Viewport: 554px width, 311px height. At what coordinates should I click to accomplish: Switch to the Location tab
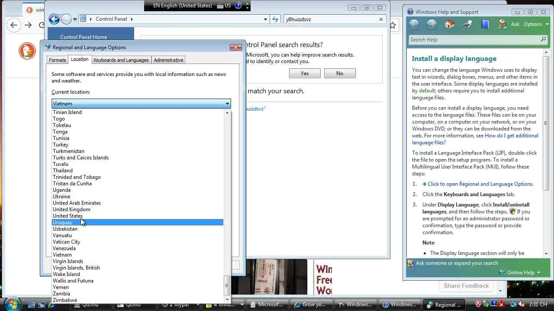[x=80, y=60]
